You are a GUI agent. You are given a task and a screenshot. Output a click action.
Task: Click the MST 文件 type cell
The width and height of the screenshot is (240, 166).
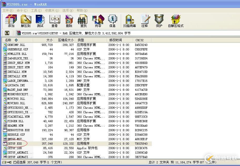click(x=83, y=139)
